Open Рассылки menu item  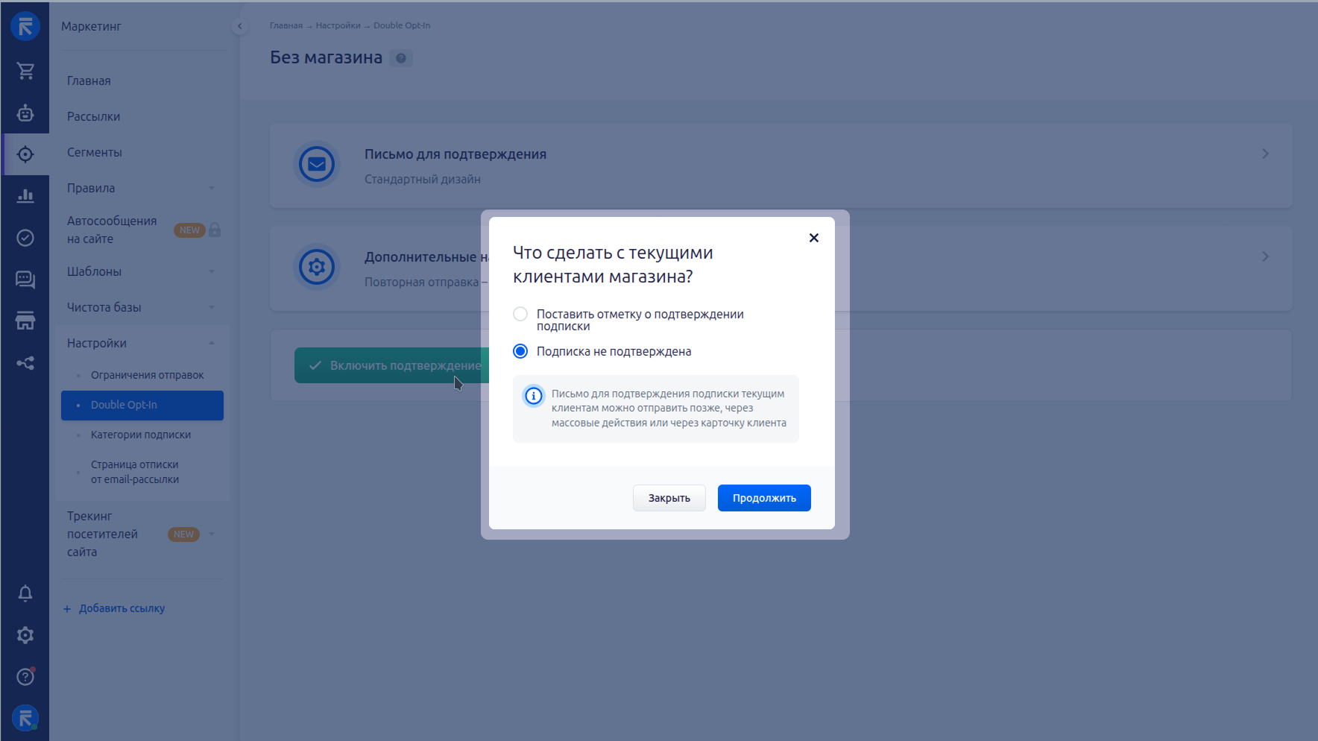[94, 116]
